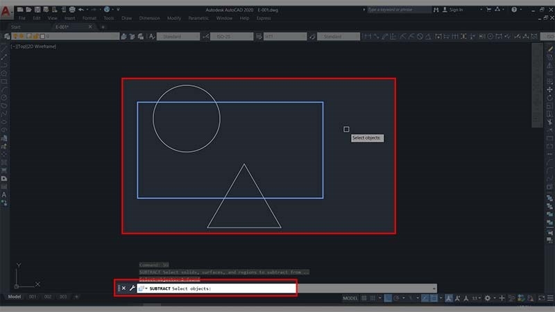Open the Standard multileader style dropdown
The height and width of the screenshot is (312, 555).
pyautogui.click(x=339, y=37)
